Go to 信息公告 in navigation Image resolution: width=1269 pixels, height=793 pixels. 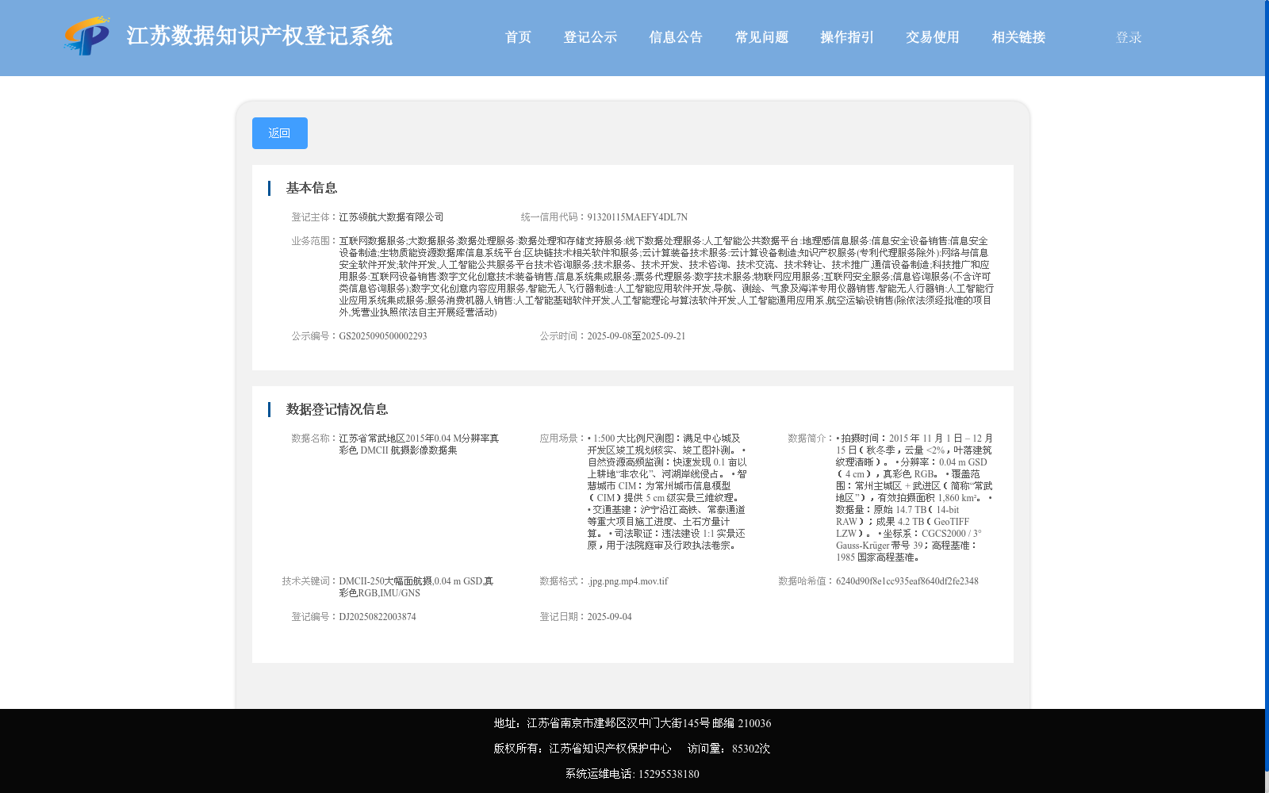(x=676, y=37)
